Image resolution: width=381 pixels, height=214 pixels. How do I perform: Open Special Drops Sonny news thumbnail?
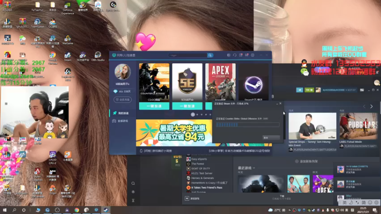312,126
